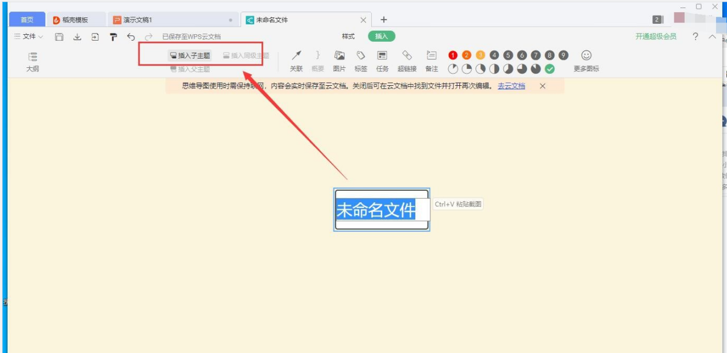This screenshot has width=727, height=353.
Task: Set half progress pie marker
Action: tap(494, 69)
